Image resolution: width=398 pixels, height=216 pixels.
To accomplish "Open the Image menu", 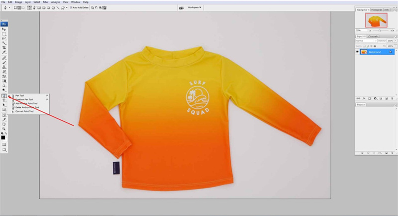I will [18, 2].
